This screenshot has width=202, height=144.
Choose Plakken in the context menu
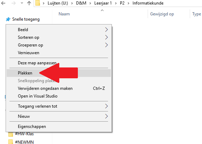pos(59,73)
